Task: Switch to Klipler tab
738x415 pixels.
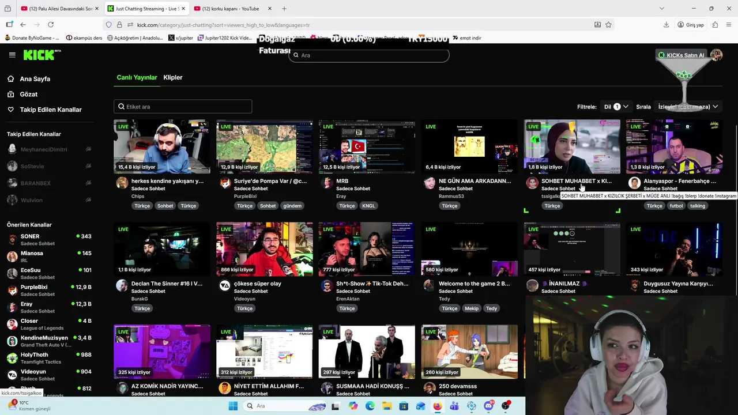Action: click(x=173, y=77)
